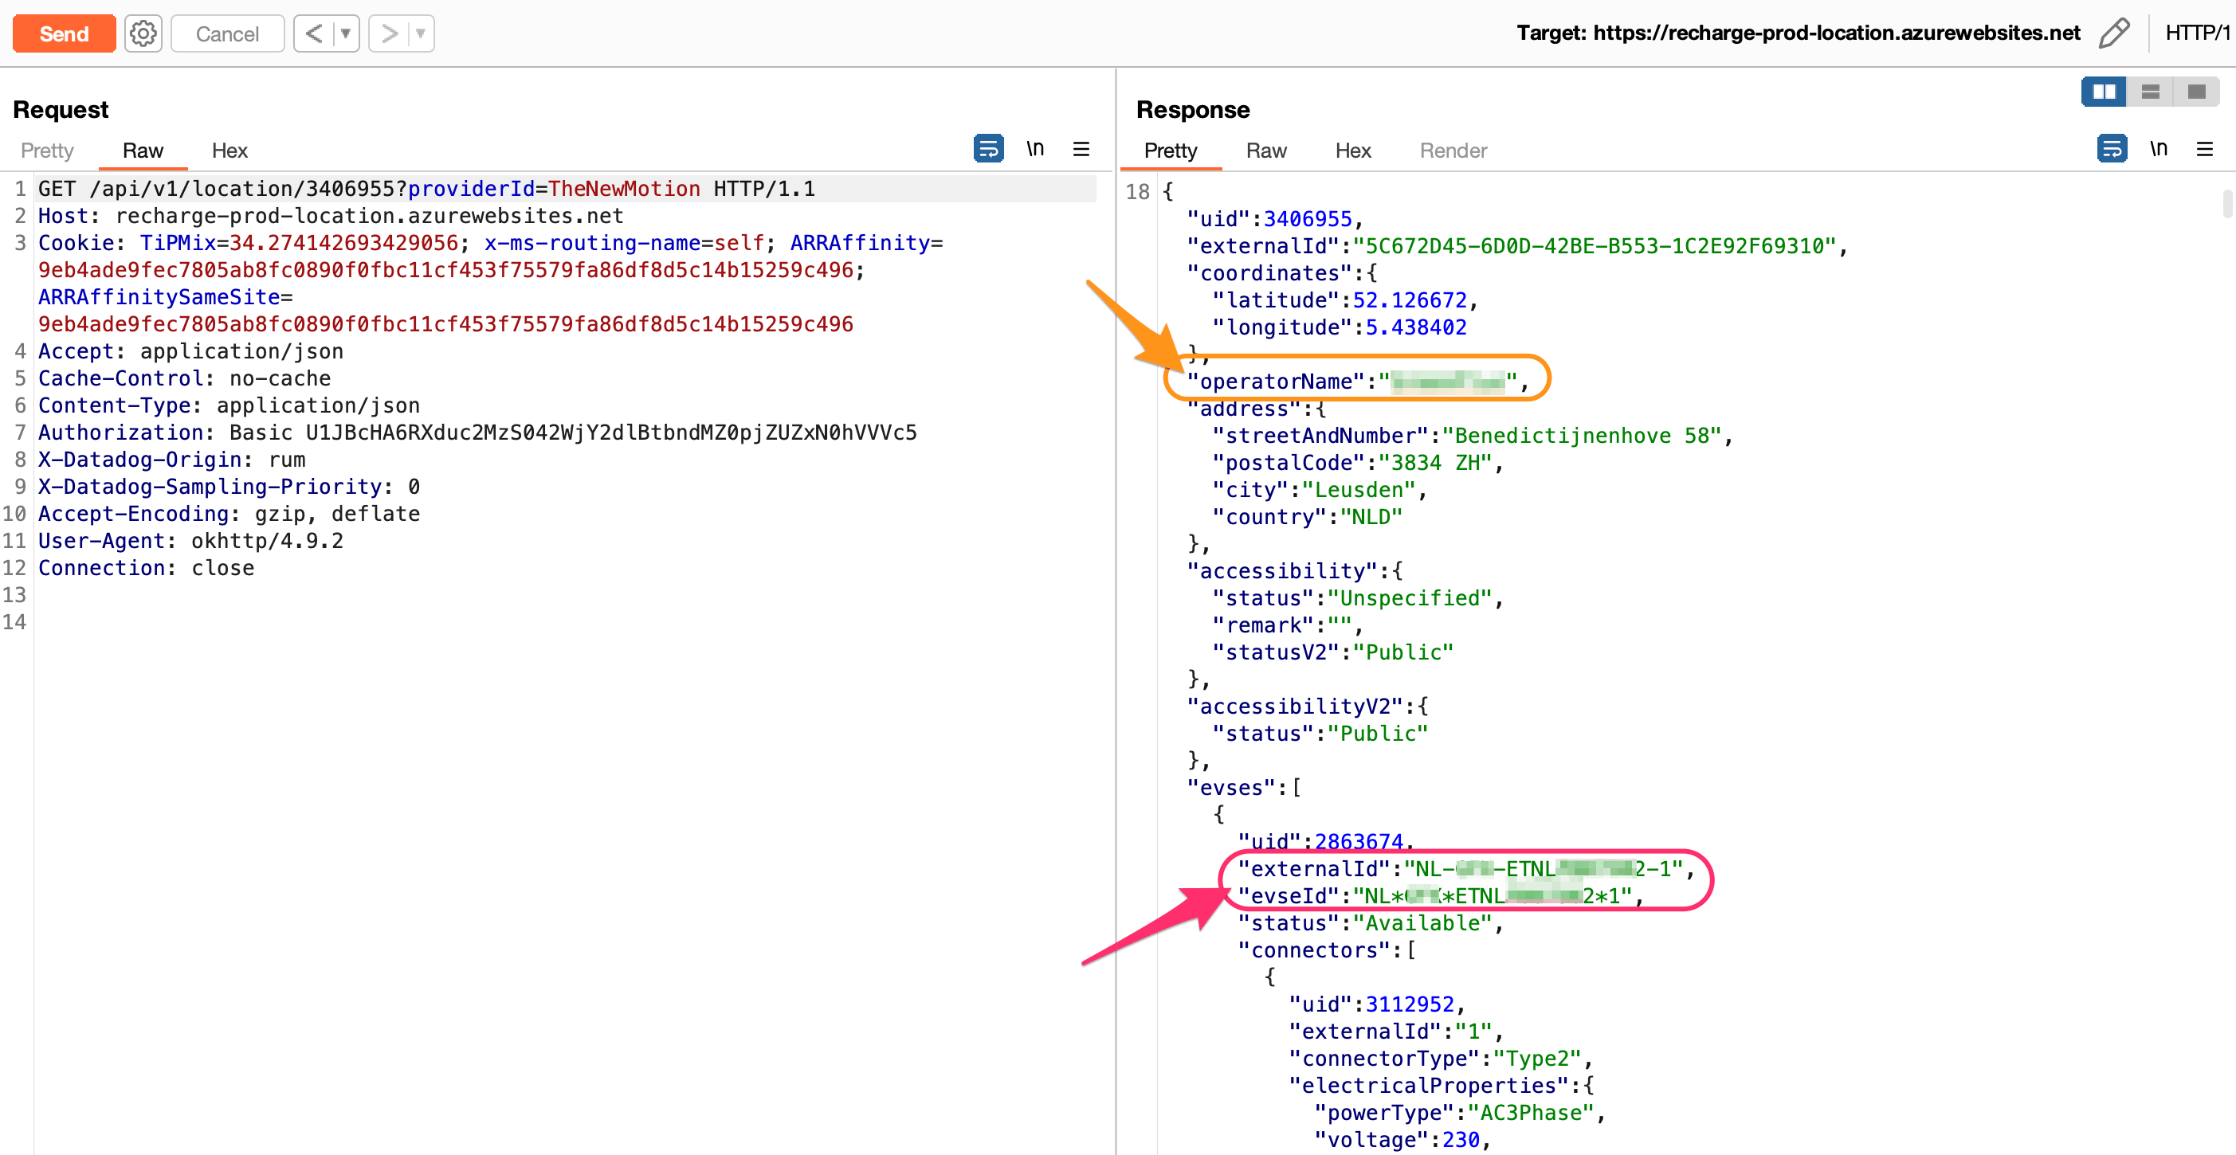Switch Request view to Pretty tab

[x=47, y=150]
